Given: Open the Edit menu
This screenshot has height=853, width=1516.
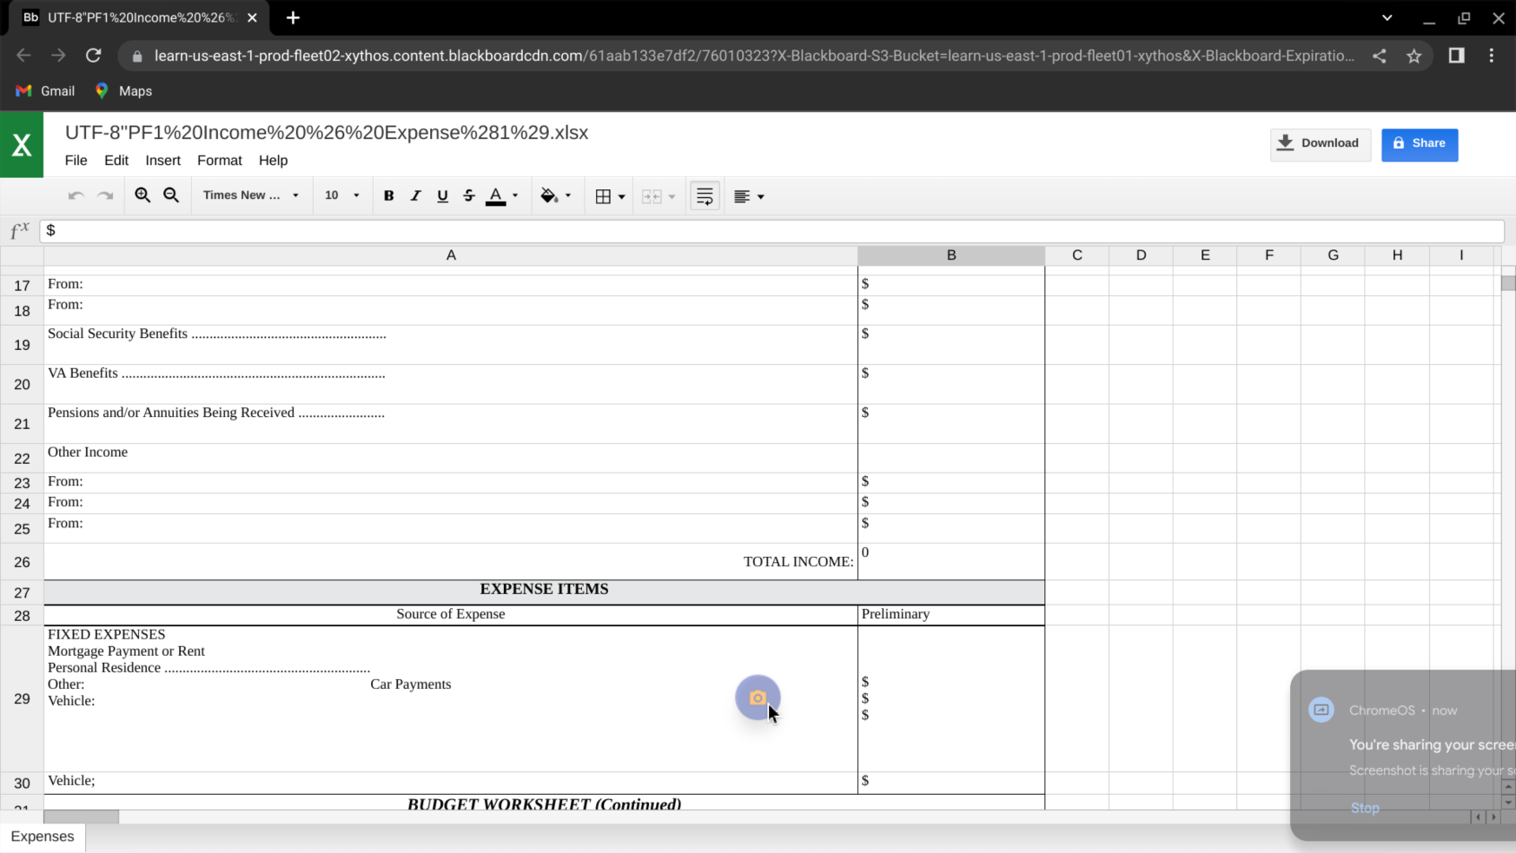Looking at the screenshot, I should (116, 161).
